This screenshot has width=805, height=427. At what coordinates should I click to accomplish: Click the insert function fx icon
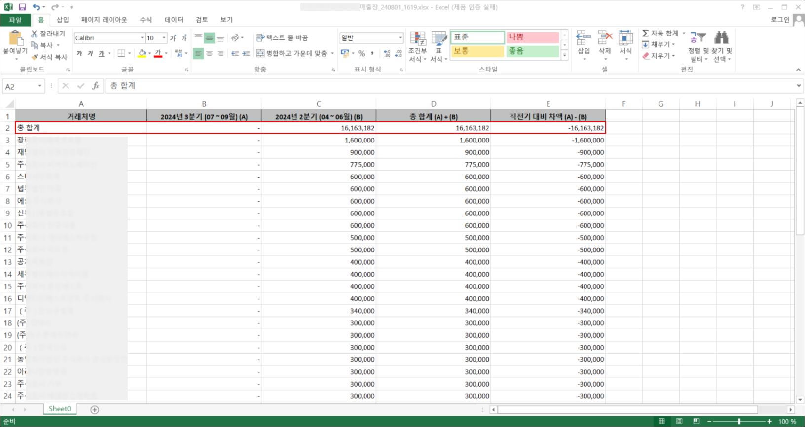click(x=96, y=86)
